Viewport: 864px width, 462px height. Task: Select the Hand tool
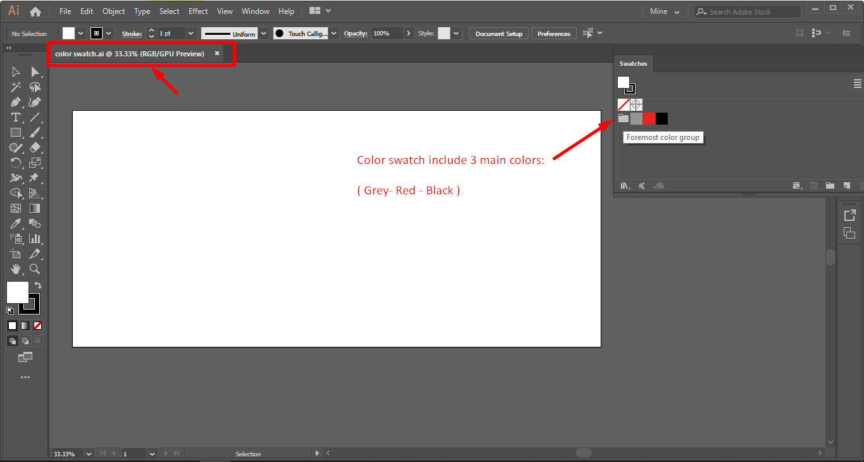(x=16, y=269)
